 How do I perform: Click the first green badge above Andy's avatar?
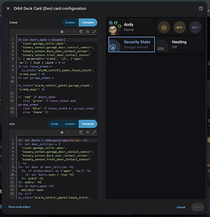point(116,23)
